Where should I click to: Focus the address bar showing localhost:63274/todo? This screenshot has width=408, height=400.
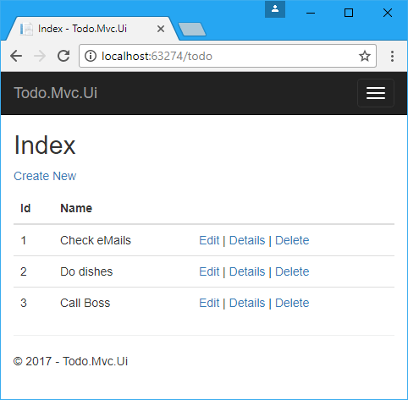click(228, 56)
